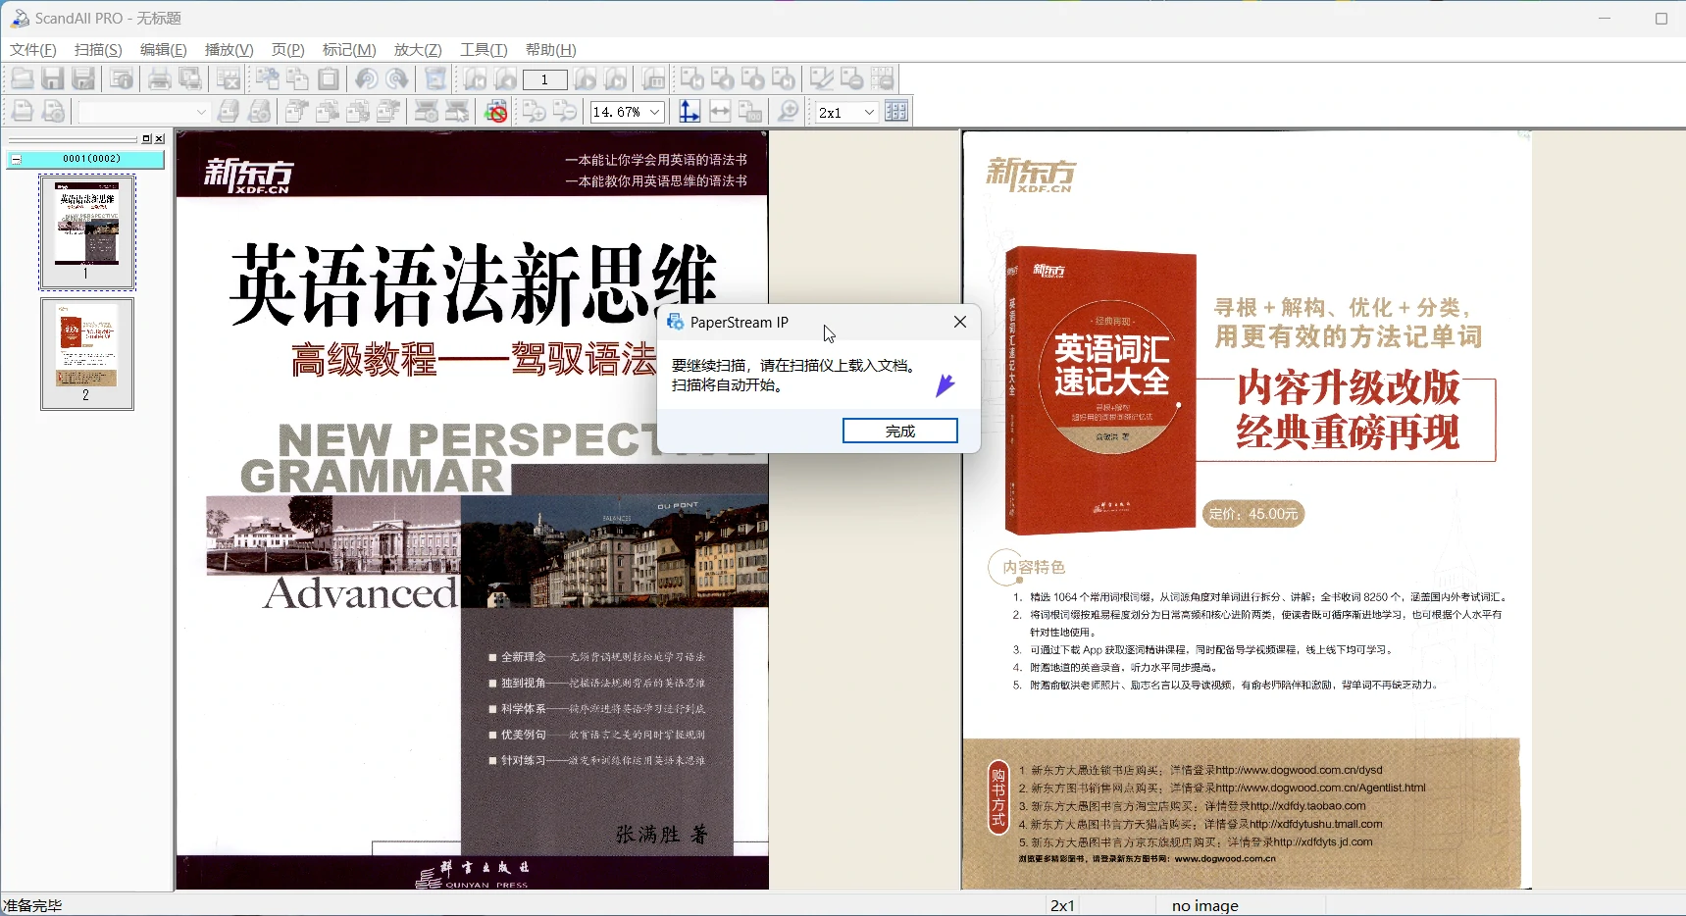This screenshot has height=916, width=1686.
Task: Click the Save As toolbar icon
Action: coord(84,79)
